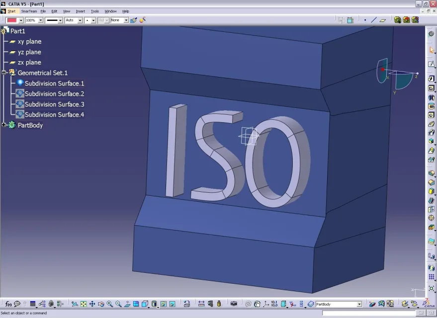Open the View menu

[66, 11]
